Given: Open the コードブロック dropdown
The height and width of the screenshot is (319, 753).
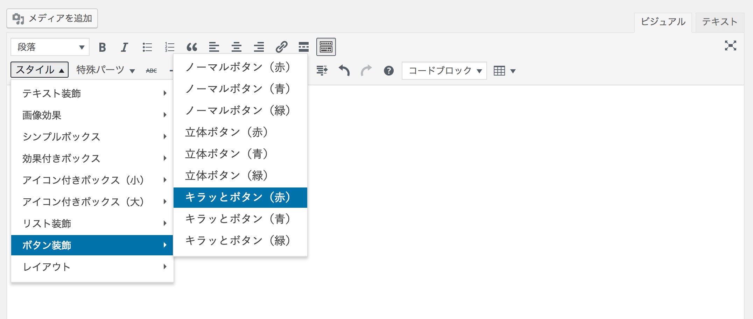Looking at the screenshot, I should click(444, 70).
